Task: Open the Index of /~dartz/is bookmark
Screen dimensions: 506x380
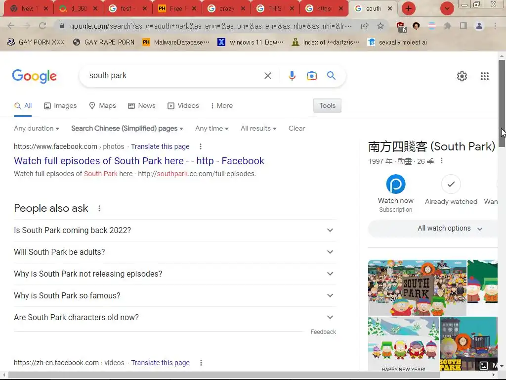Action: (325, 43)
